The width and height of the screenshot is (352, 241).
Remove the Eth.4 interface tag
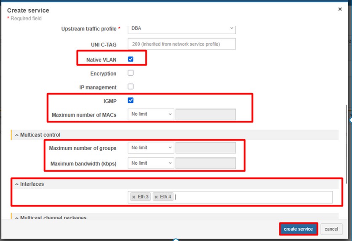(x=156, y=197)
